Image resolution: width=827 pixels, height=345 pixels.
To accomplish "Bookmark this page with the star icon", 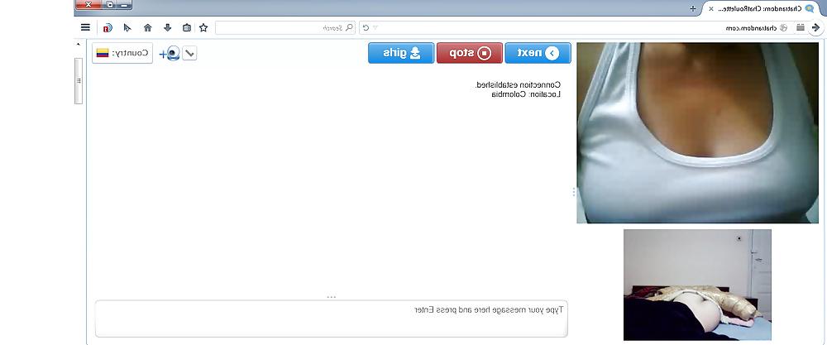I will click(203, 27).
